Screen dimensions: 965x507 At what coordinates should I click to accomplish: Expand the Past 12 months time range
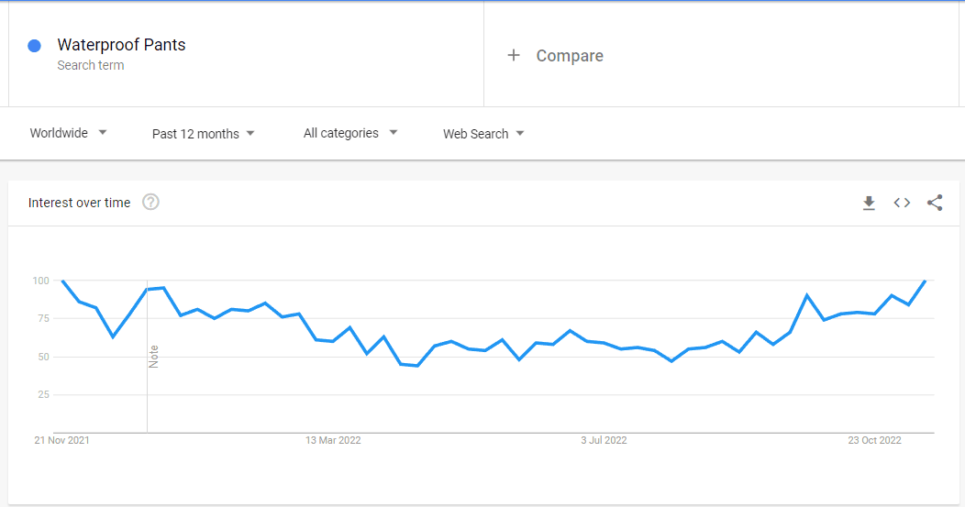tap(203, 134)
